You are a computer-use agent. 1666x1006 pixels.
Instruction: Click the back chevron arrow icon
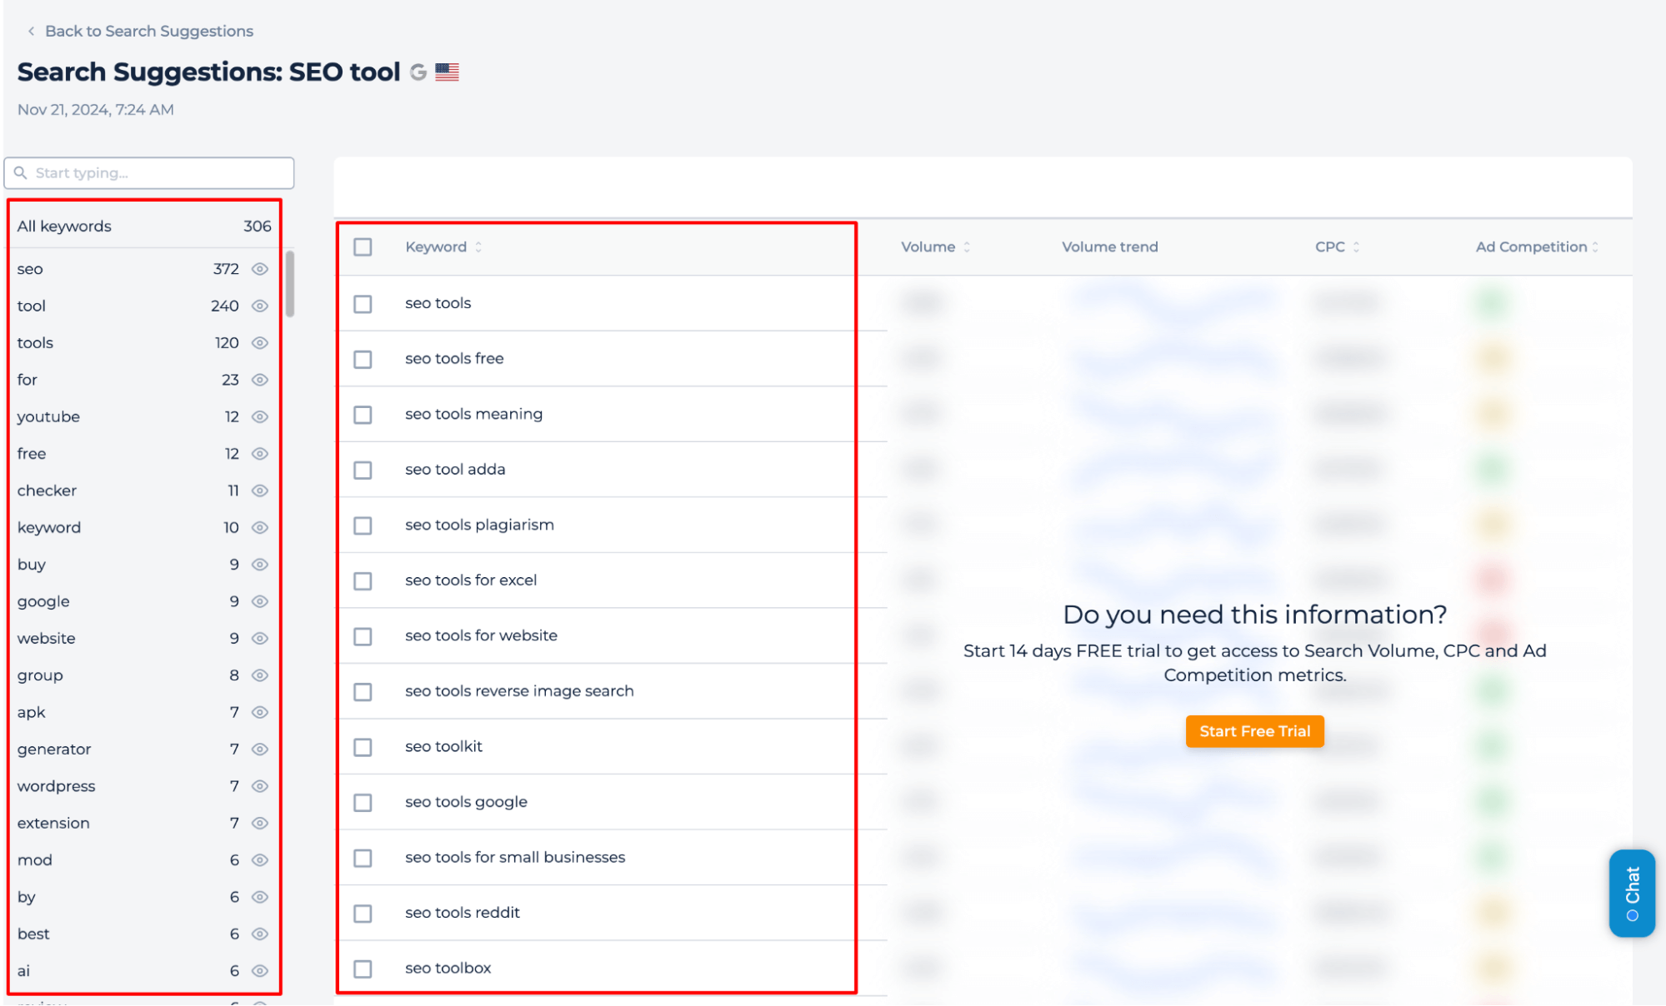(x=31, y=31)
